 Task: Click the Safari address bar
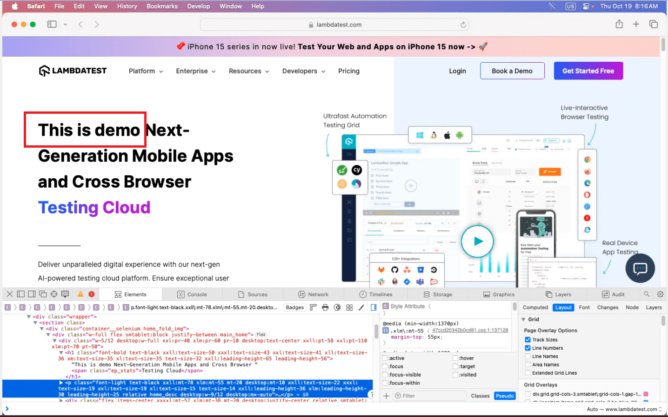tap(334, 25)
